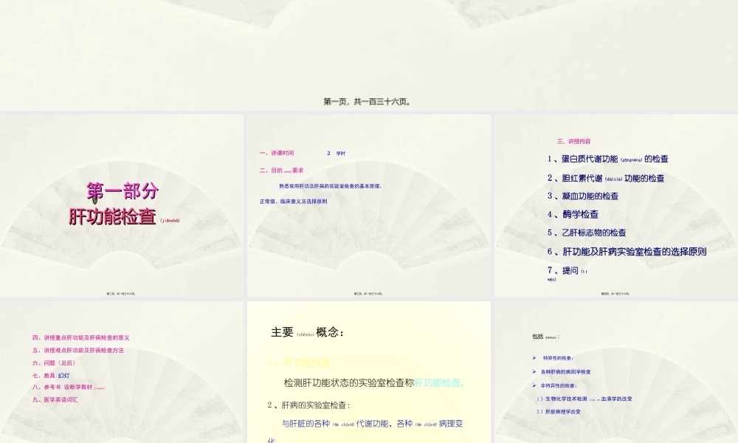Select the page label 第一页，共一百三十六页

(x=369, y=102)
